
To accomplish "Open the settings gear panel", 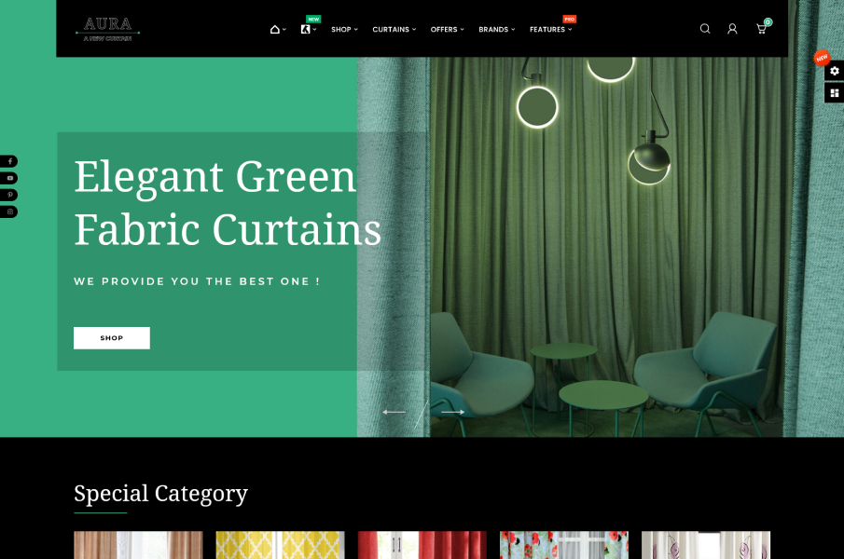I will click(834, 71).
